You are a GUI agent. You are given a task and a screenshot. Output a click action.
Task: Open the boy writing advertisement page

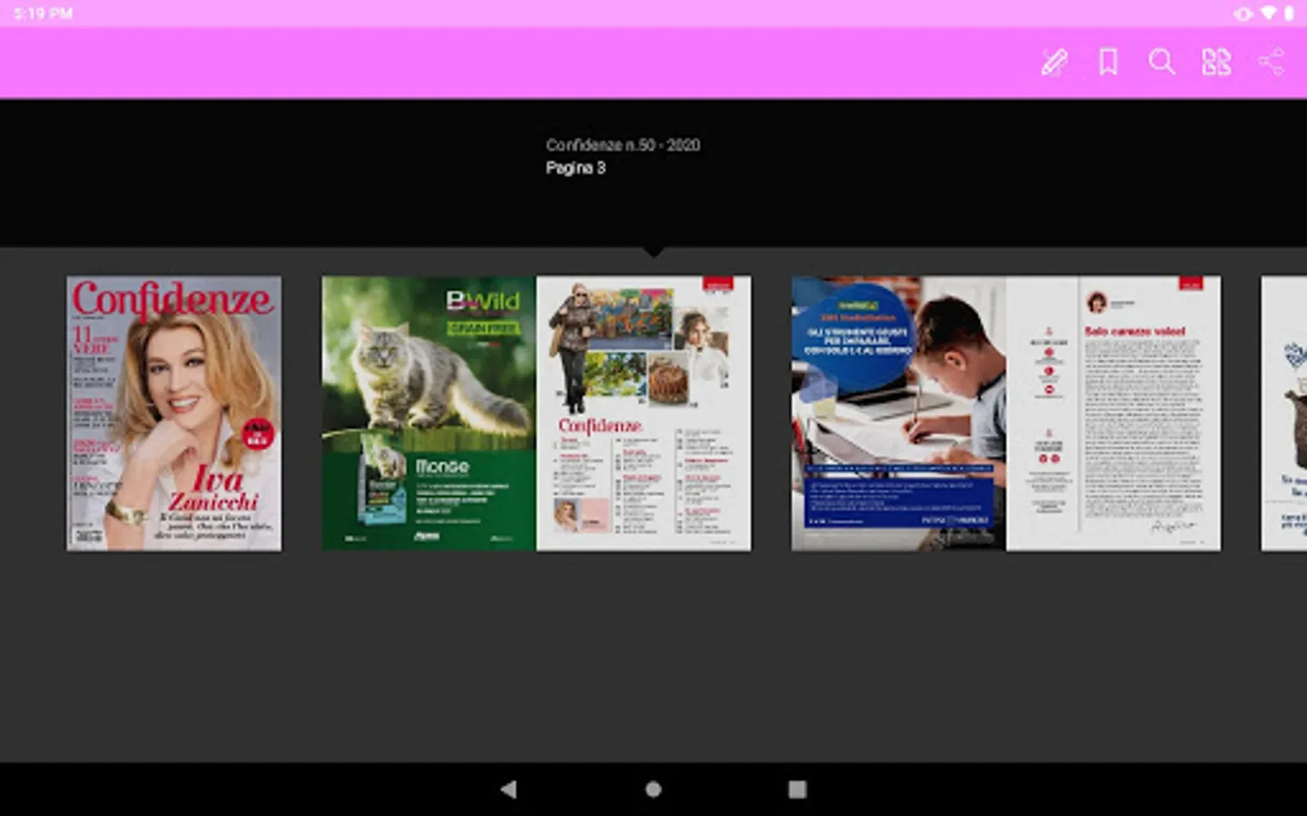[x=899, y=413]
